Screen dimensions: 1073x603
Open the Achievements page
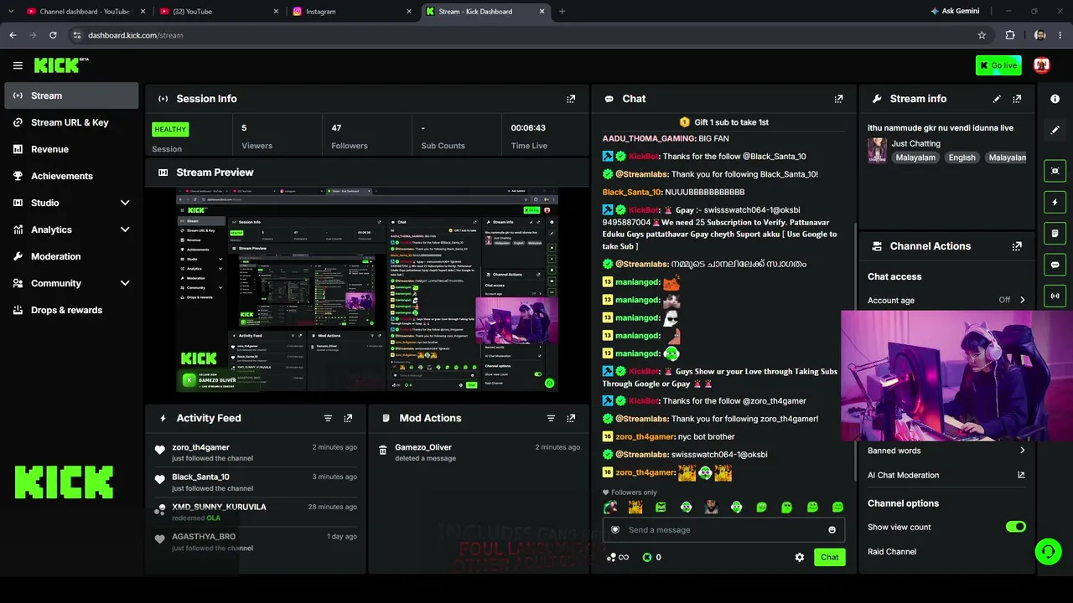pyautogui.click(x=71, y=176)
